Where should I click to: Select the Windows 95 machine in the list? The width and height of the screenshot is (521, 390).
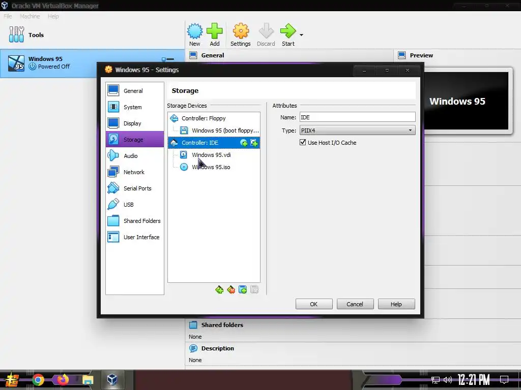click(93, 63)
